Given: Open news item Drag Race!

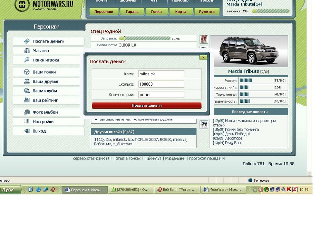Looking at the screenshot, I should [x=234, y=143].
